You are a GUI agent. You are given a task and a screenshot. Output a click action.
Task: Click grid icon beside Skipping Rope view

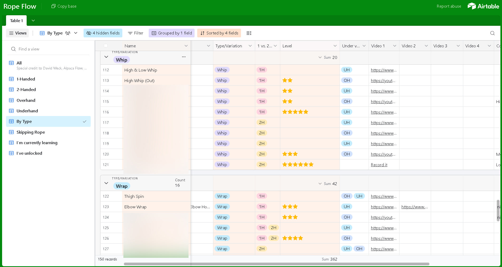(11, 132)
